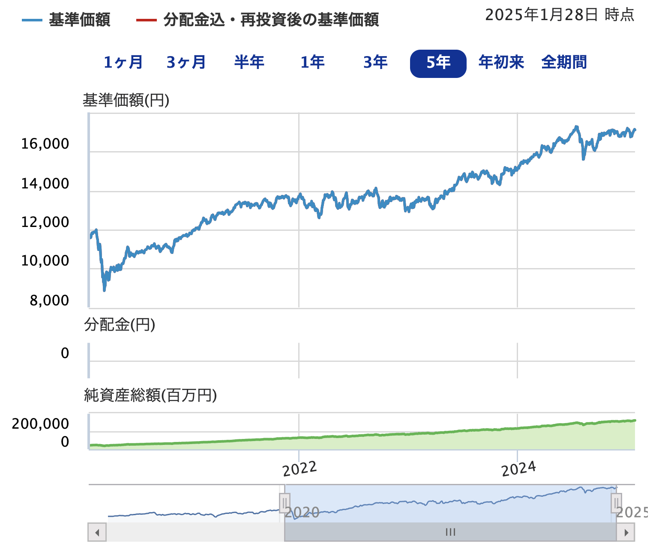659x549 pixels.
Task: Click the scrollbar right arrow button
Action: (626, 532)
